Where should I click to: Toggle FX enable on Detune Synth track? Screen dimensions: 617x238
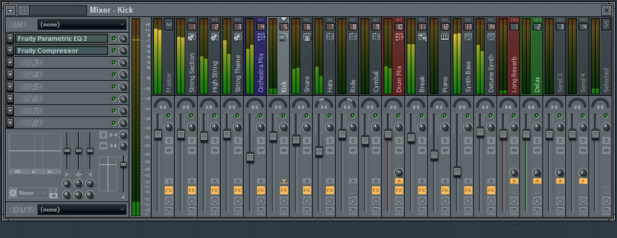pyautogui.click(x=491, y=190)
